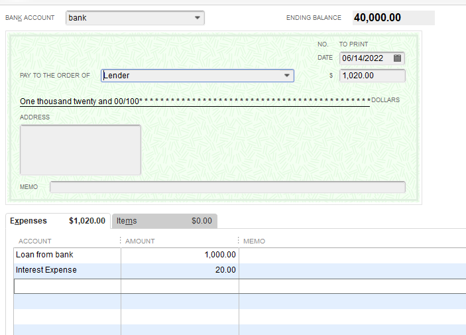The height and width of the screenshot is (335, 466).
Task: Click the Memo field on the check
Action: click(227, 187)
